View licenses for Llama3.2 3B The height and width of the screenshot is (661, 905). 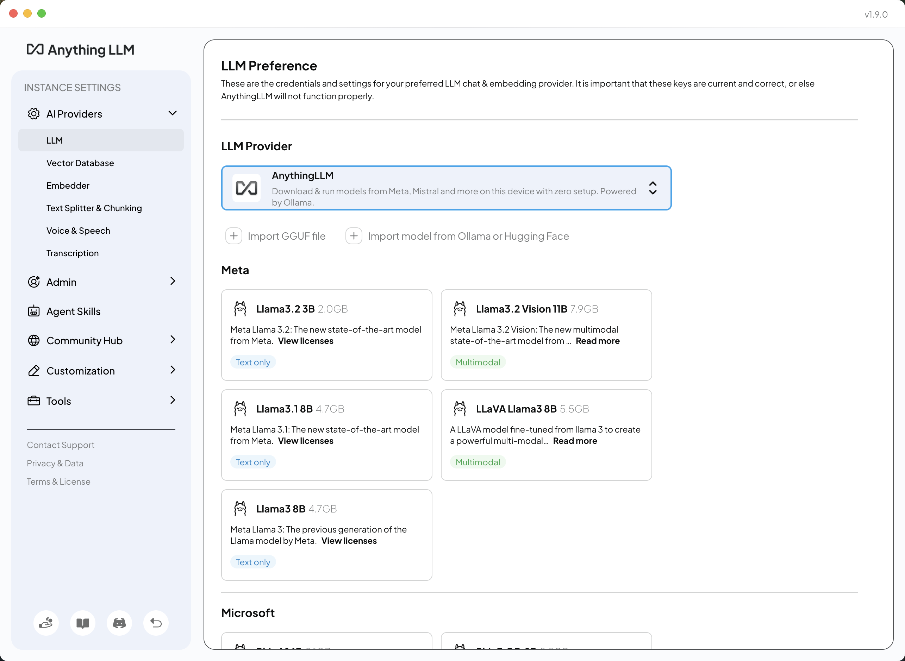(x=305, y=341)
